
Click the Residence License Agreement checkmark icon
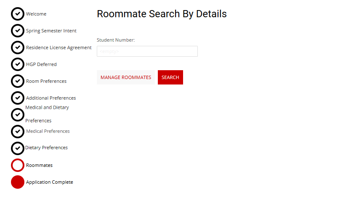[x=17, y=48]
